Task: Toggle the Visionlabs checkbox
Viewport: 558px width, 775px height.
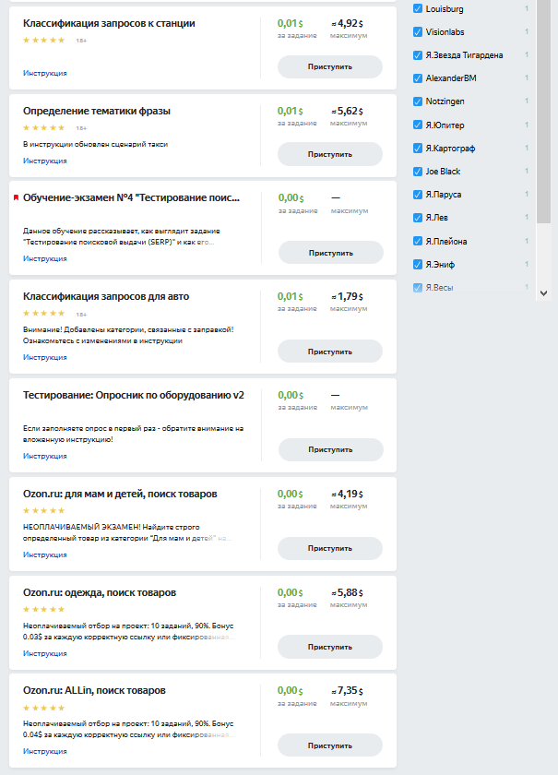Action: click(418, 32)
